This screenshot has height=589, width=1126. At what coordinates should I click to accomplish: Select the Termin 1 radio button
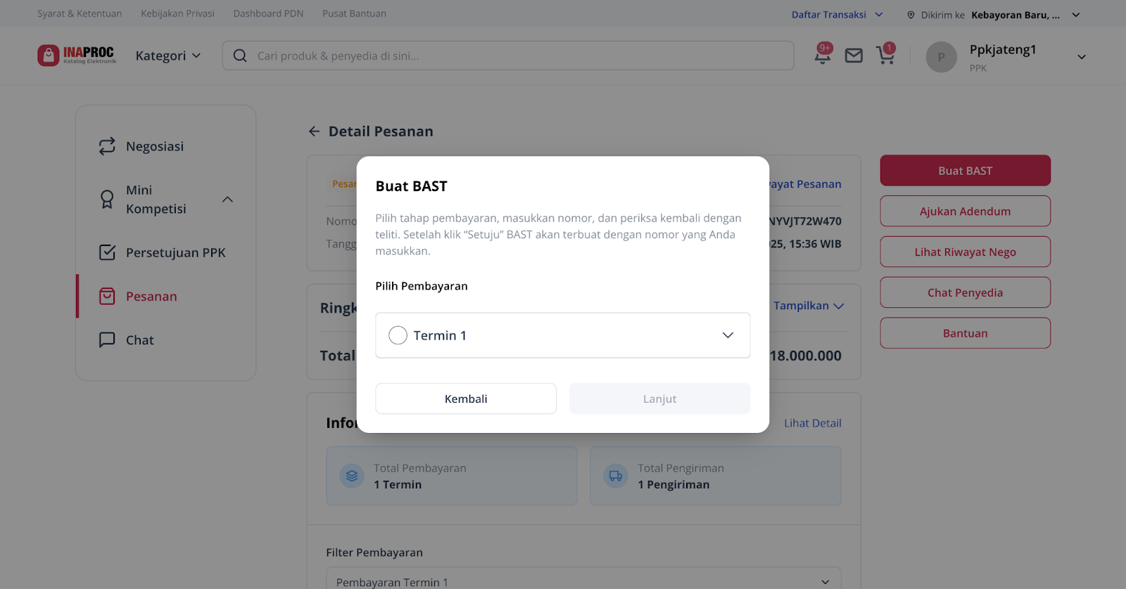click(398, 335)
